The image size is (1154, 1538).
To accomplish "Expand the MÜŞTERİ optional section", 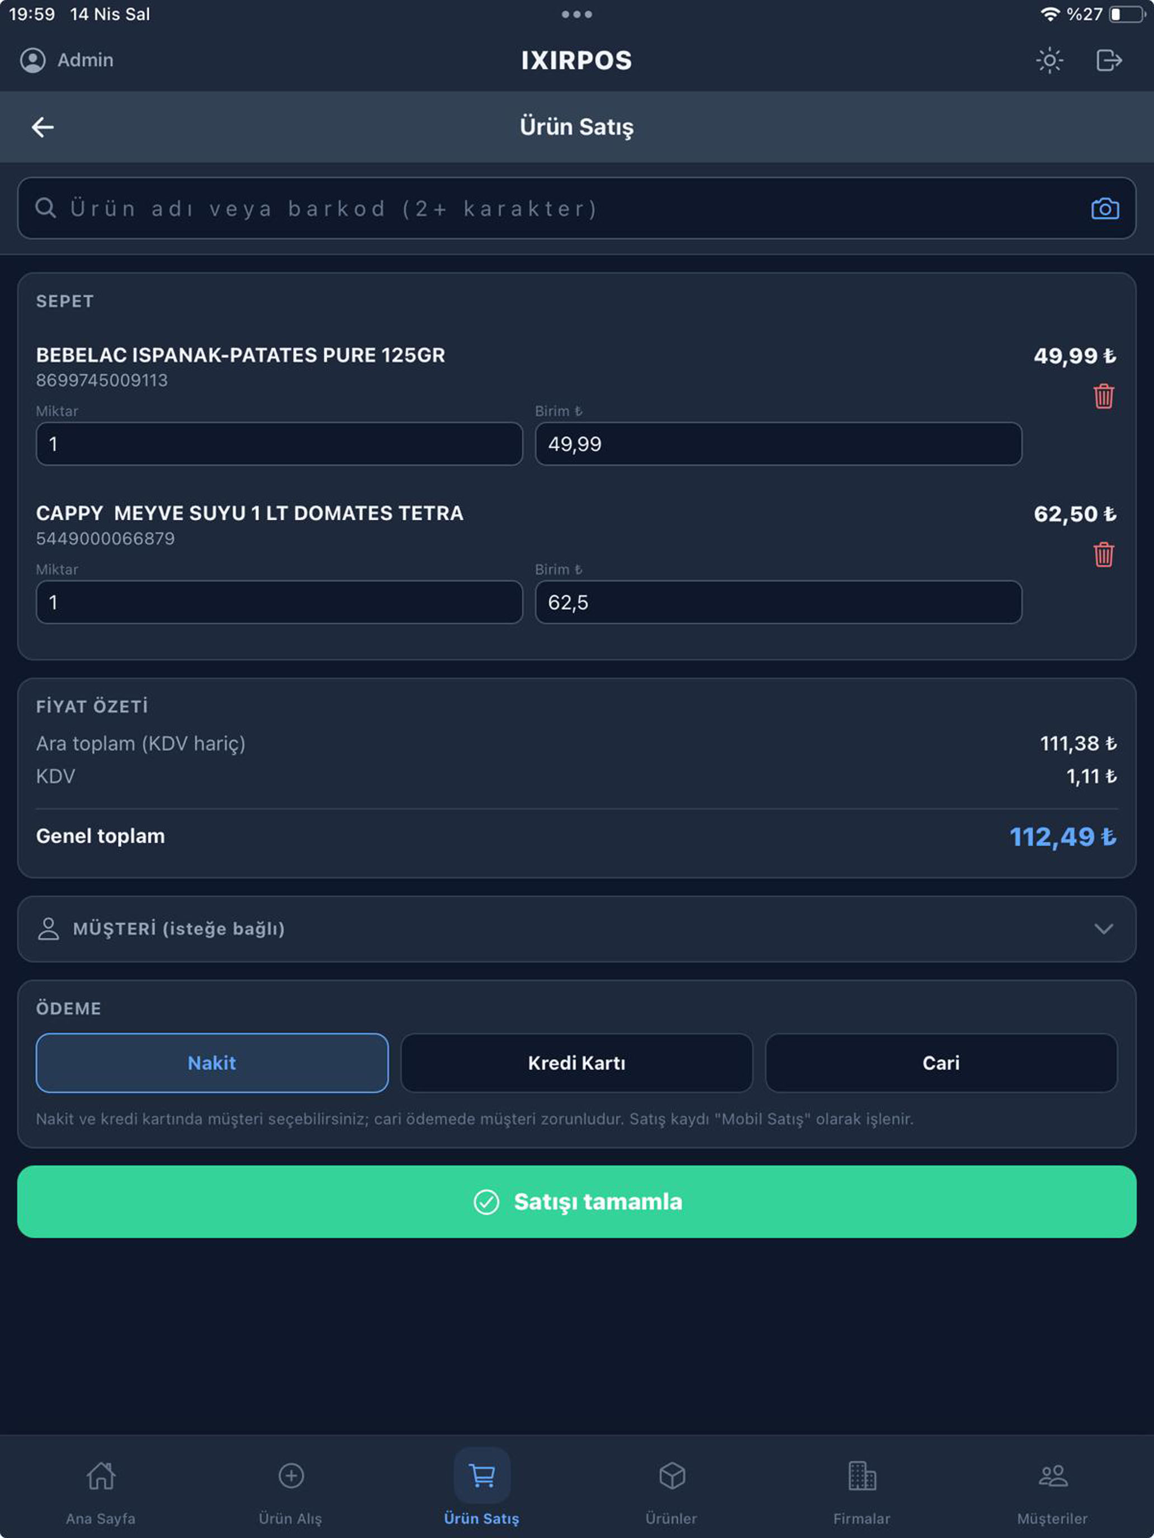I will click(576, 929).
